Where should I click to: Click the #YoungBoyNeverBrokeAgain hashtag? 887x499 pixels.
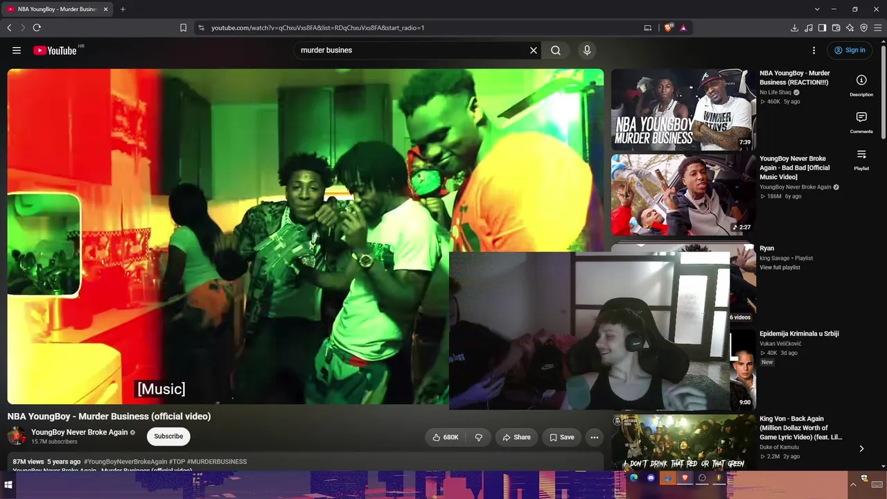click(125, 462)
